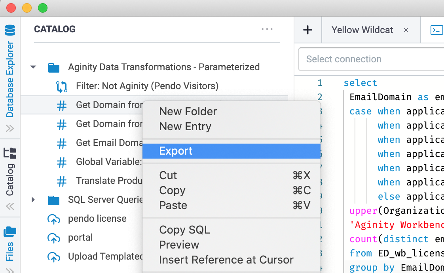Viewport: 444px width, 273px height.
Task: Select the portal catalog item
Action: [x=80, y=237]
